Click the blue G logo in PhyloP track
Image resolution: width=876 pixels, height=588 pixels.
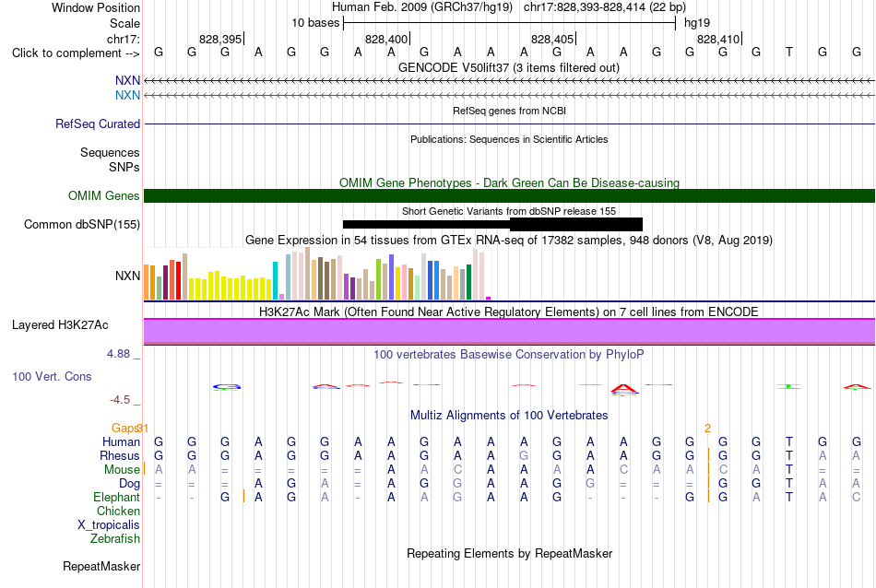[x=227, y=386]
